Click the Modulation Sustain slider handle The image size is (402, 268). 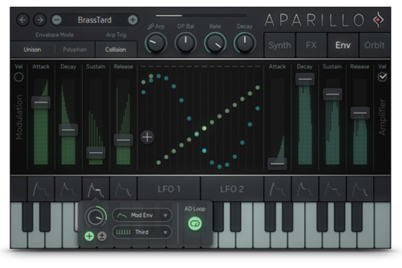(96, 153)
